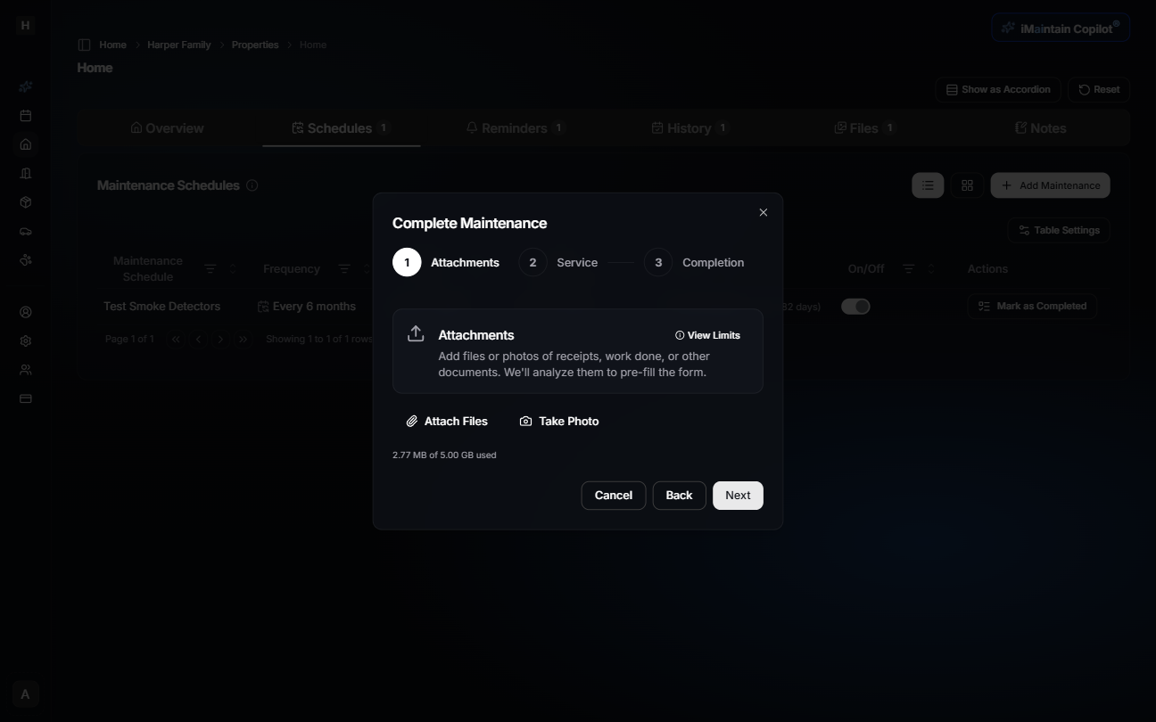This screenshot has height=722, width=1156.
Task: Click the vehicles car icon in sidebar
Action: point(25,231)
